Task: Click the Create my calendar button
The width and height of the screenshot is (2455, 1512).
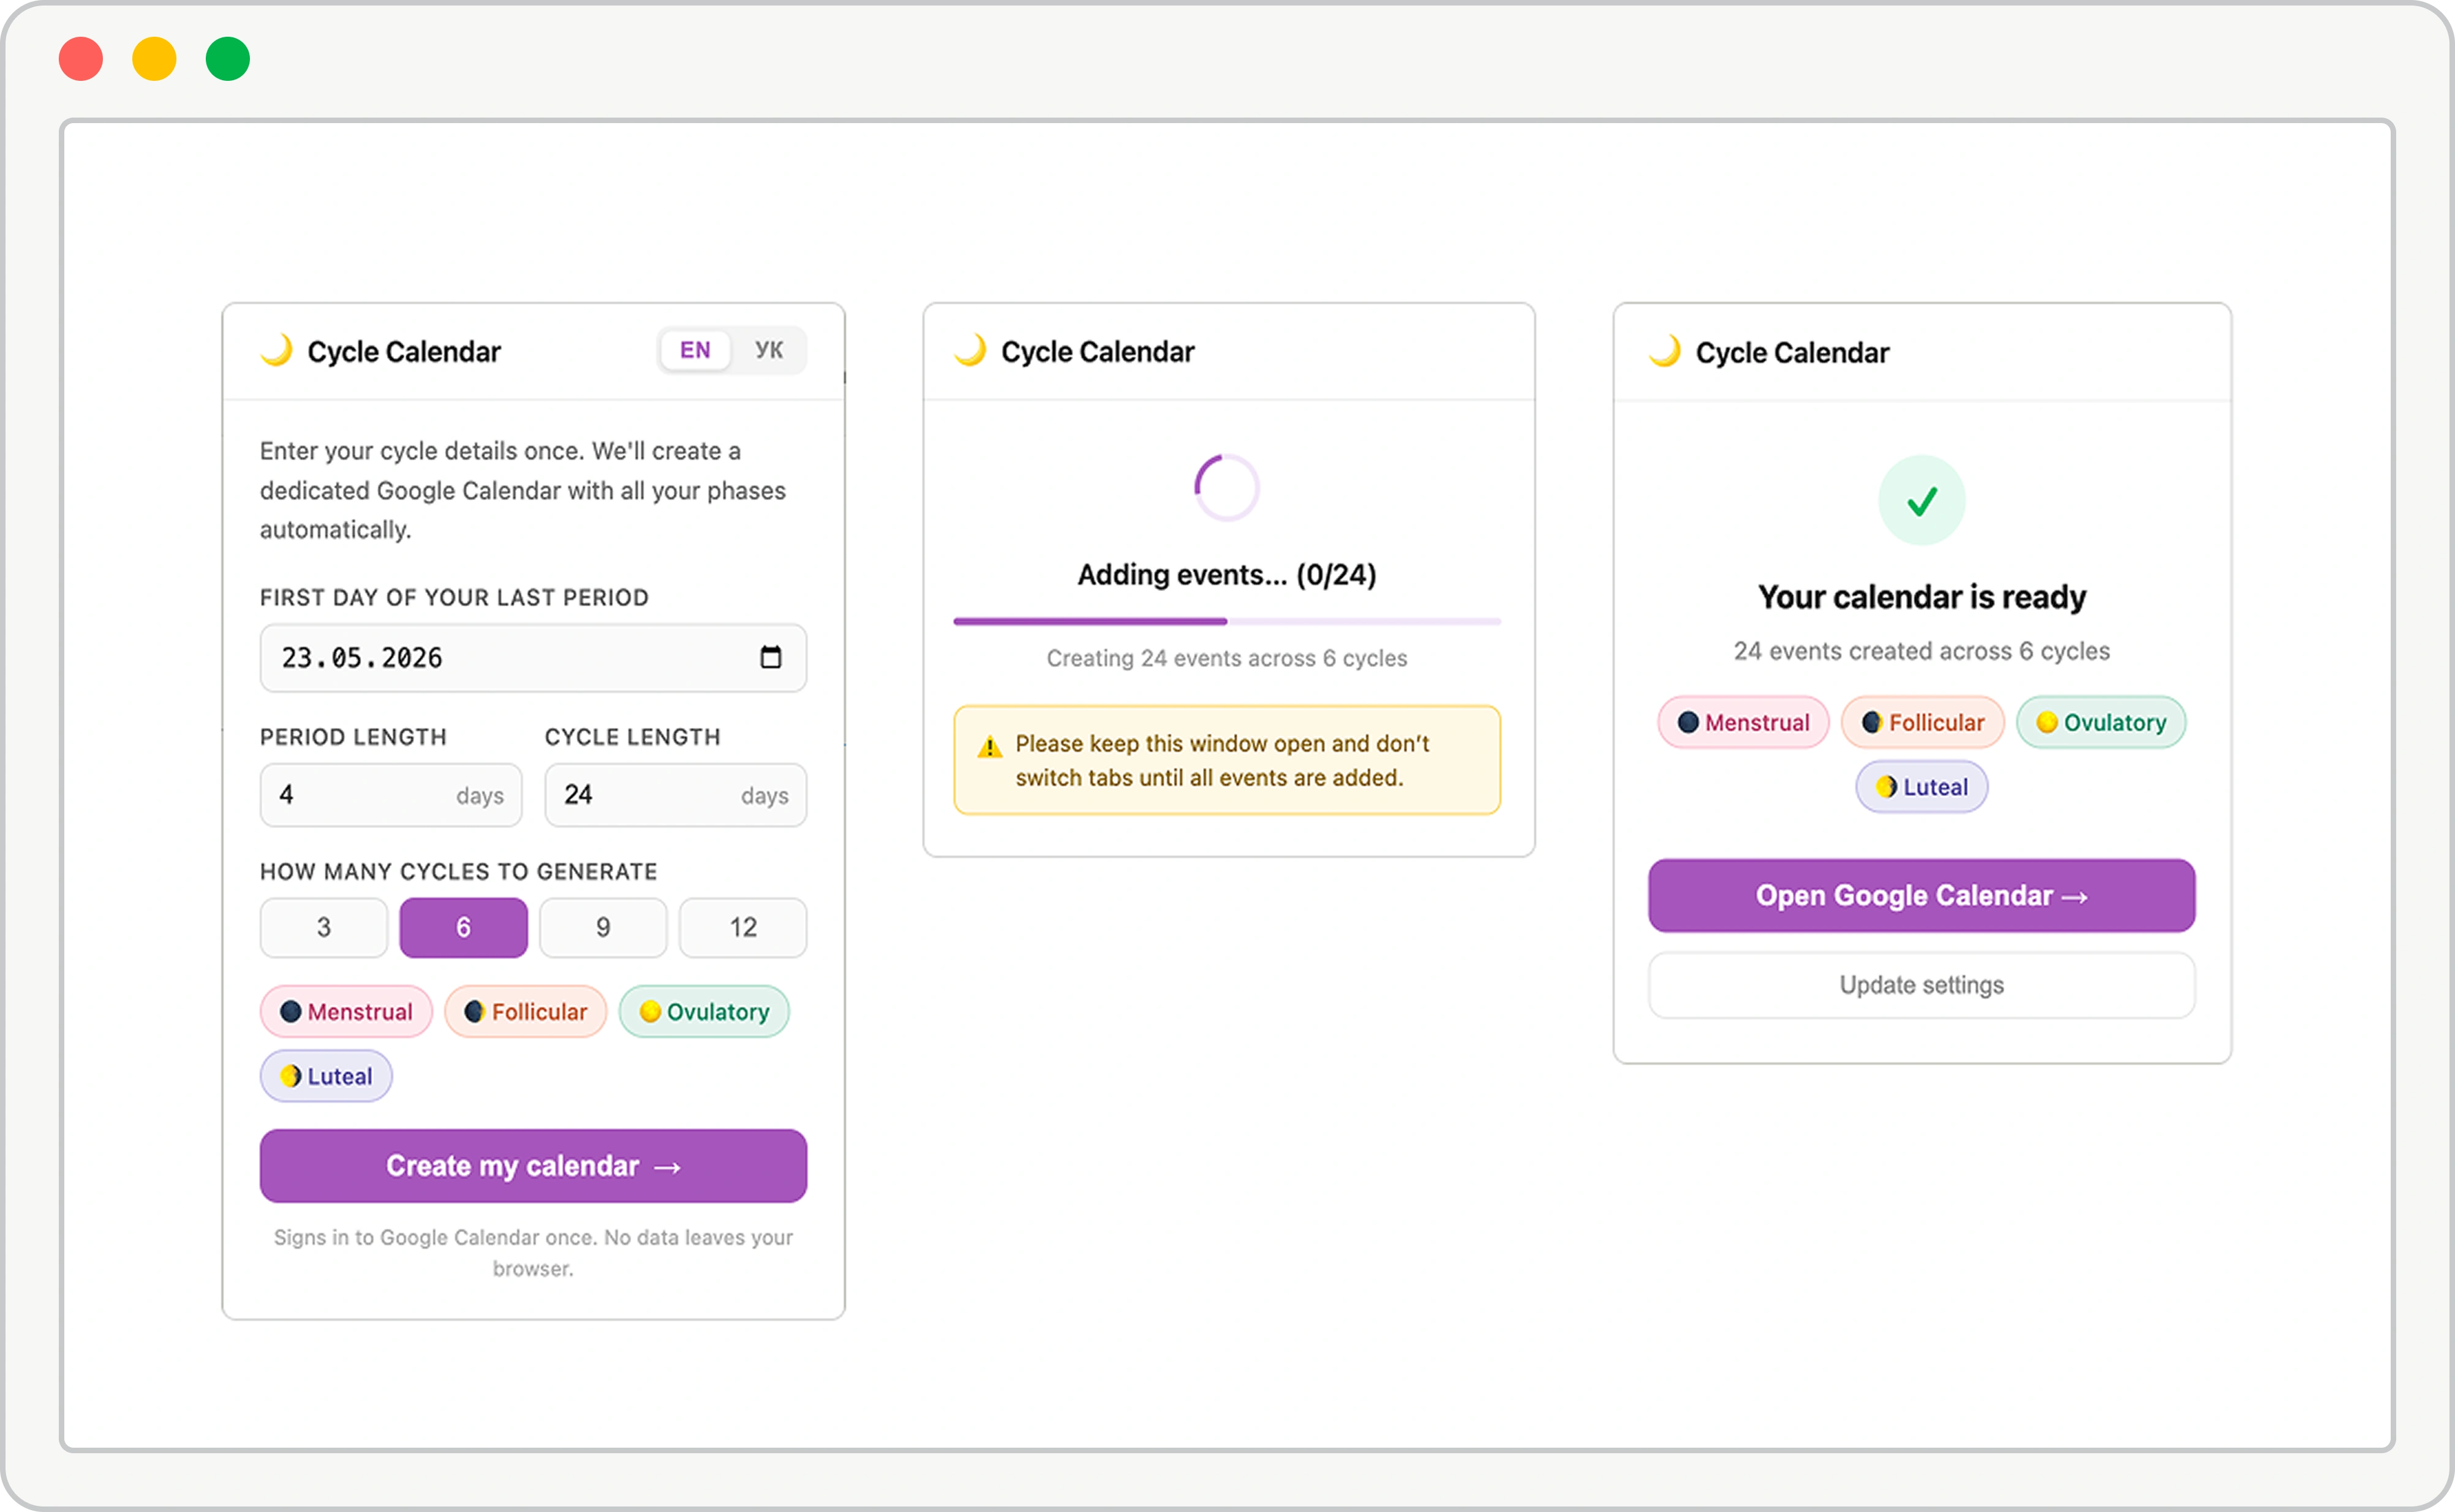Action: click(x=533, y=1166)
